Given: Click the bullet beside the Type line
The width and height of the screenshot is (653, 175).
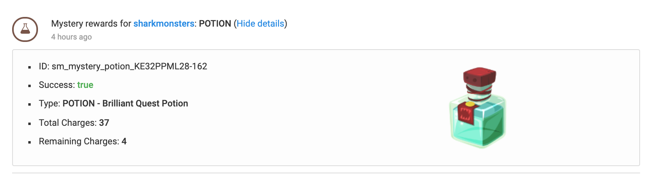Looking at the screenshot, I should click(29, 104).
